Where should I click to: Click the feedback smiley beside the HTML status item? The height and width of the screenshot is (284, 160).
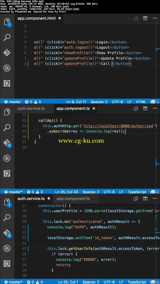coord(152,102)
